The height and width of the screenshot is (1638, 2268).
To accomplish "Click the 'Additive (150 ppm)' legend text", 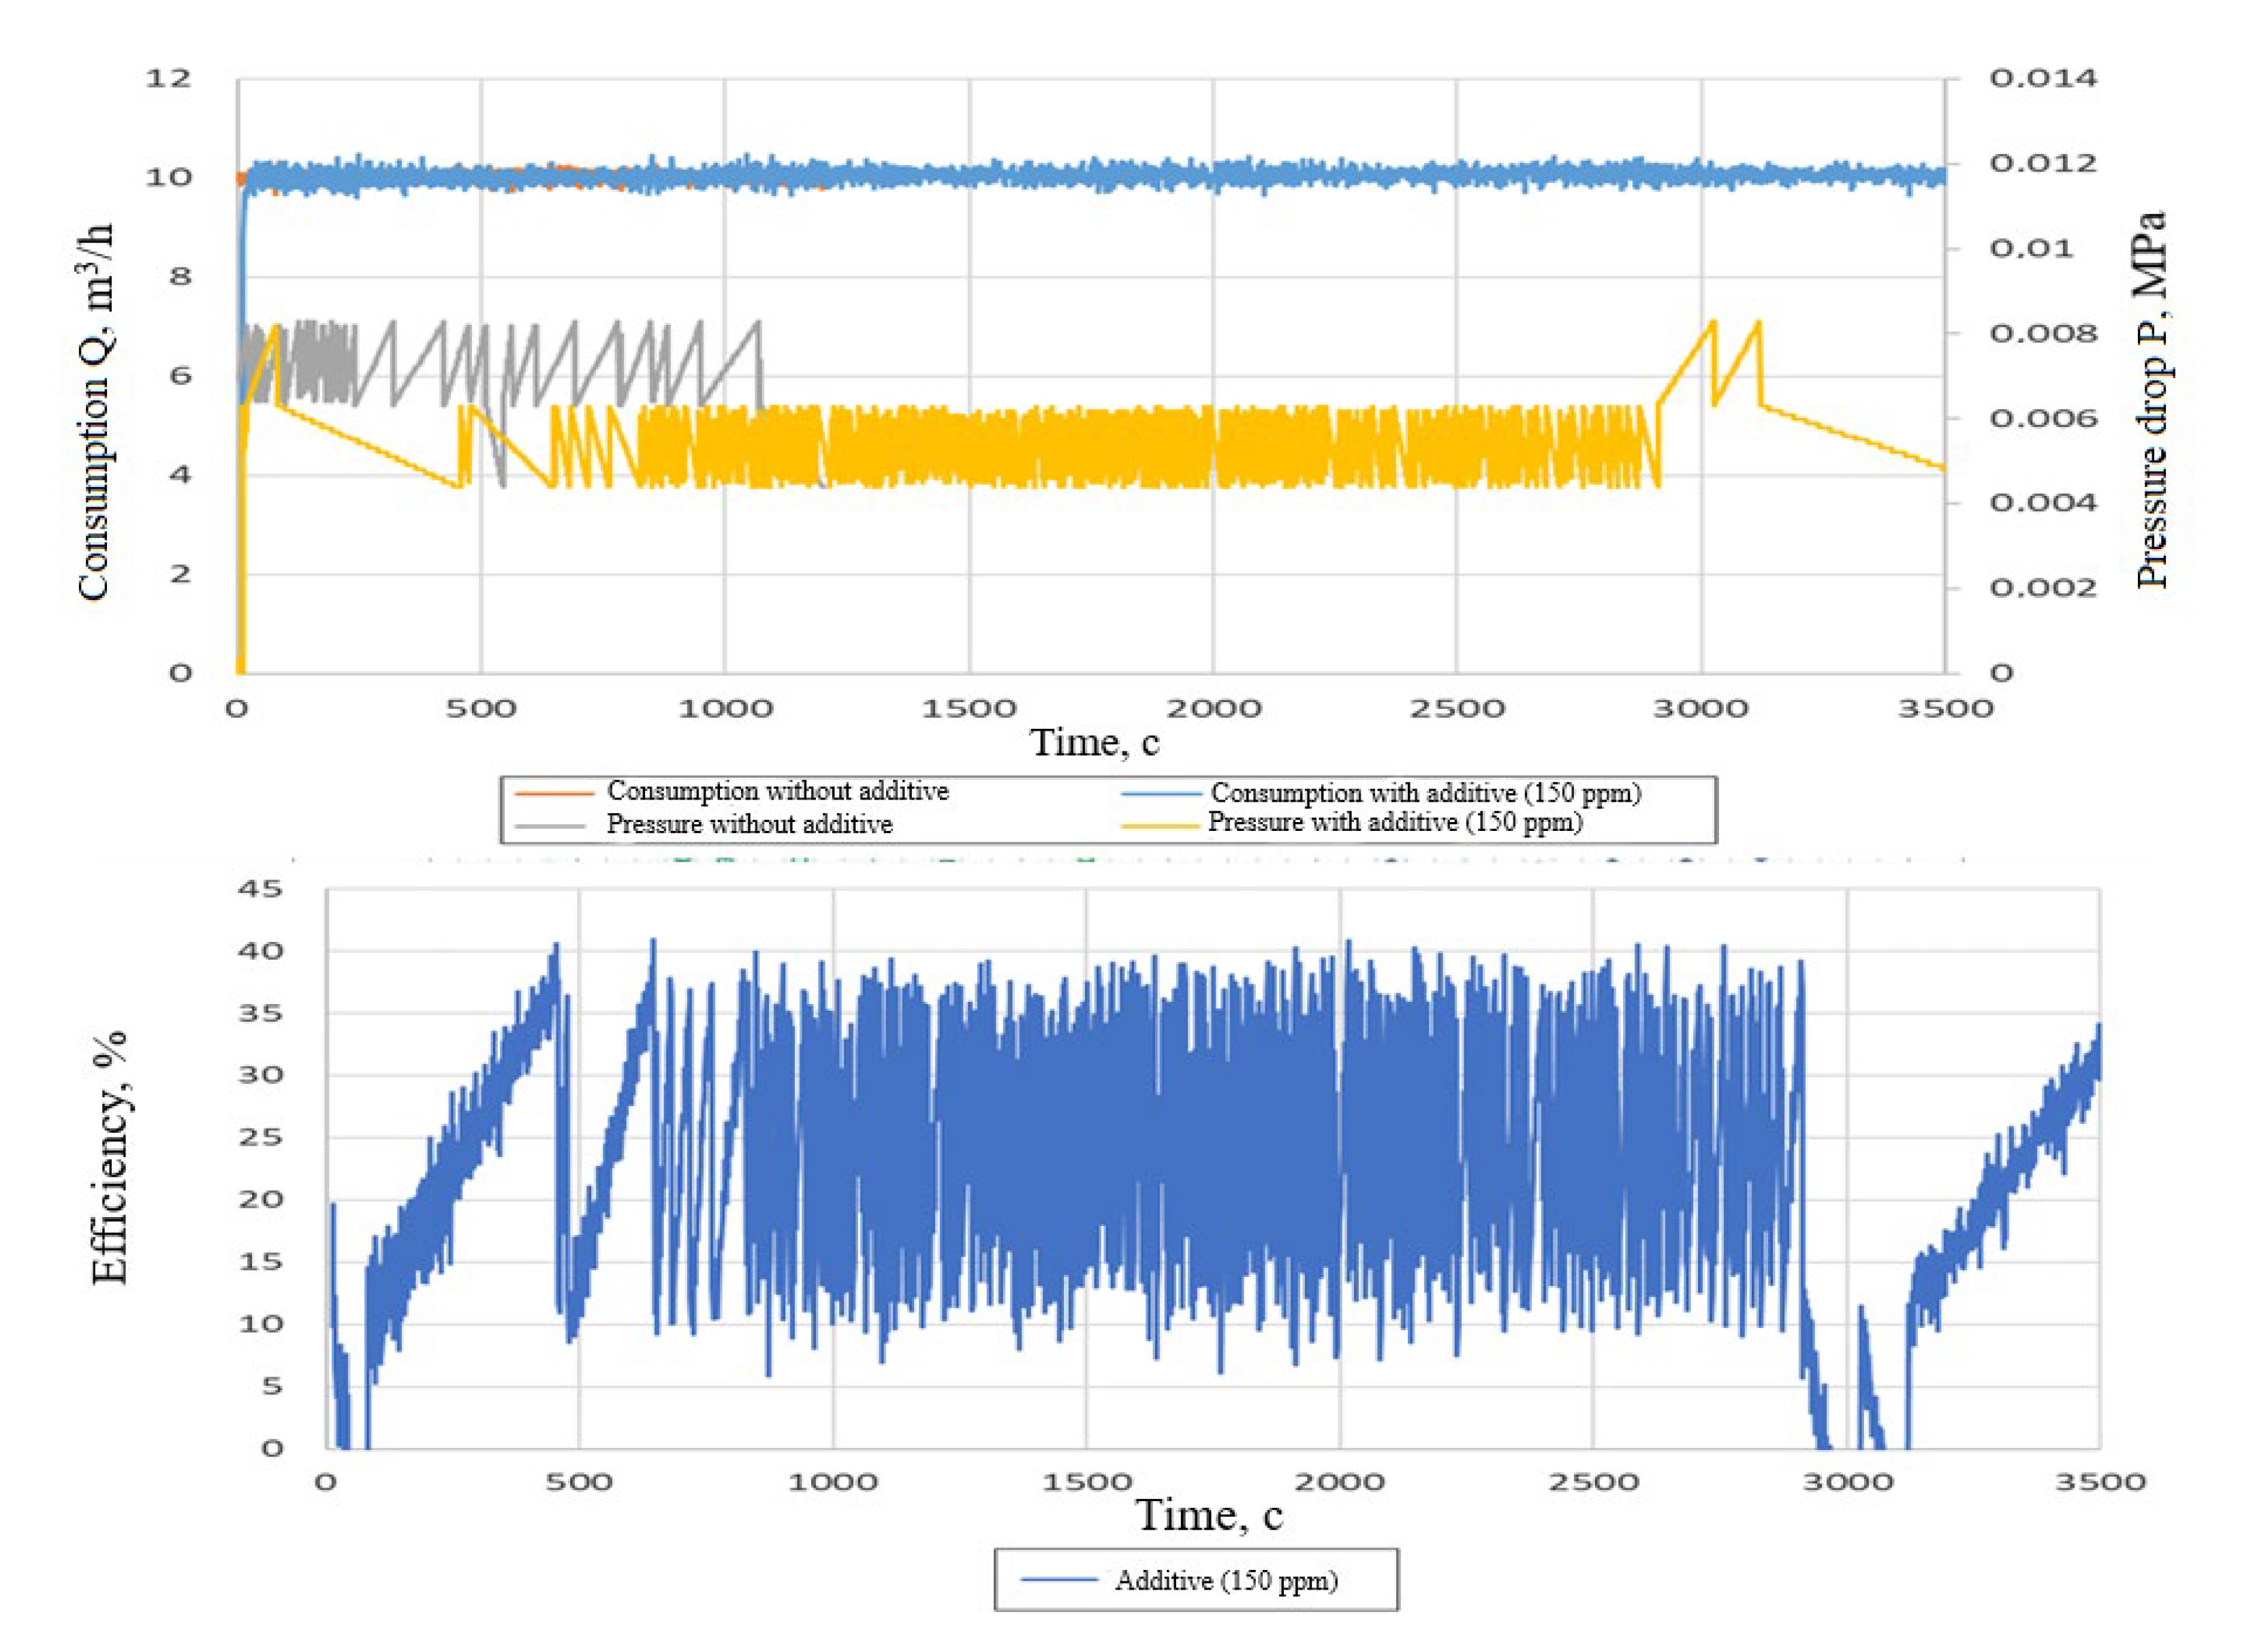I will coord(1226,1581).
